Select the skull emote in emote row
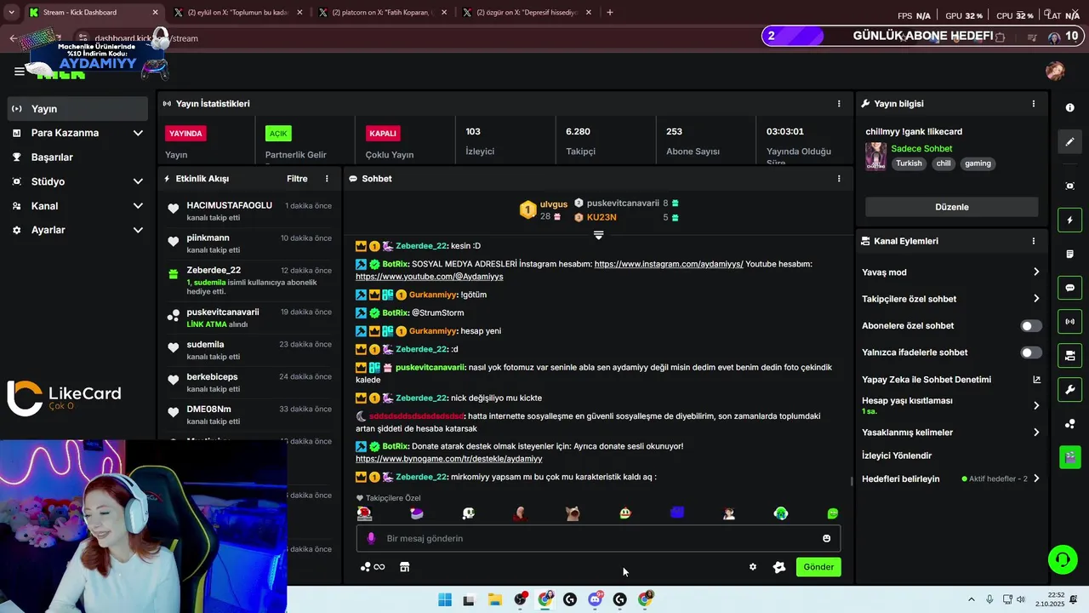Image resolution: width=1089 pixels, height=613 pixels. [x=469, y=513]
